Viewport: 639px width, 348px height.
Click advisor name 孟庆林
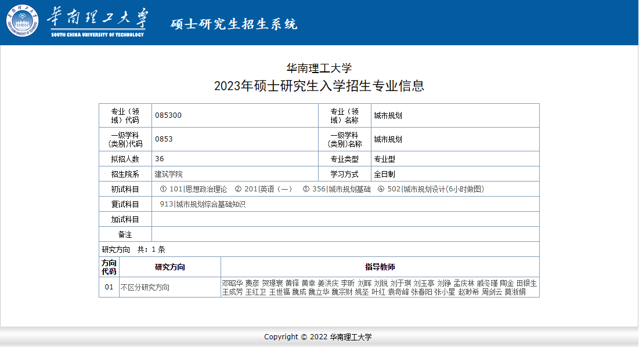[x=464, y=283]
